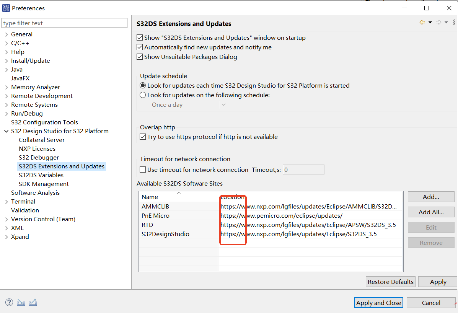
Task: Select Validation tree item
Action: (x=25, y=210)
